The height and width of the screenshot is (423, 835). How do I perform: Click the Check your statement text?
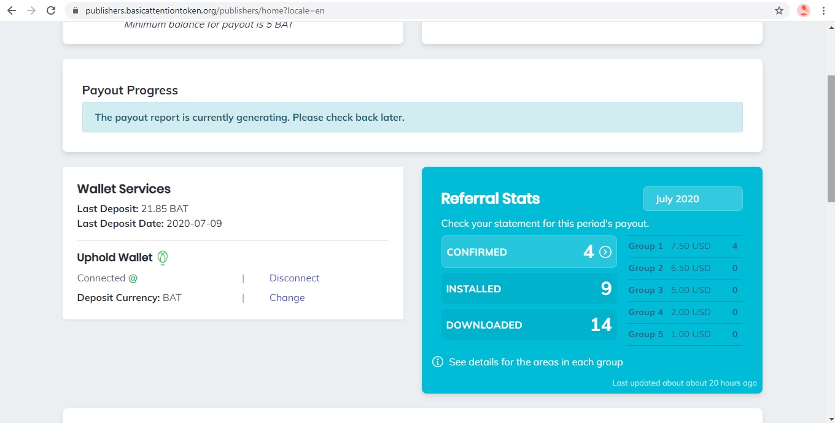545,224
